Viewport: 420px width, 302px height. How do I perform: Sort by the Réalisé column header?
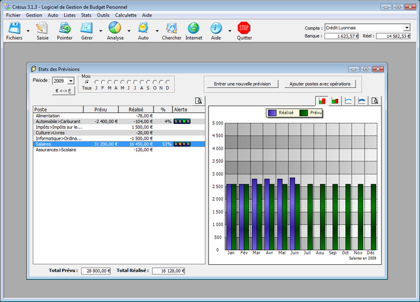136,109
